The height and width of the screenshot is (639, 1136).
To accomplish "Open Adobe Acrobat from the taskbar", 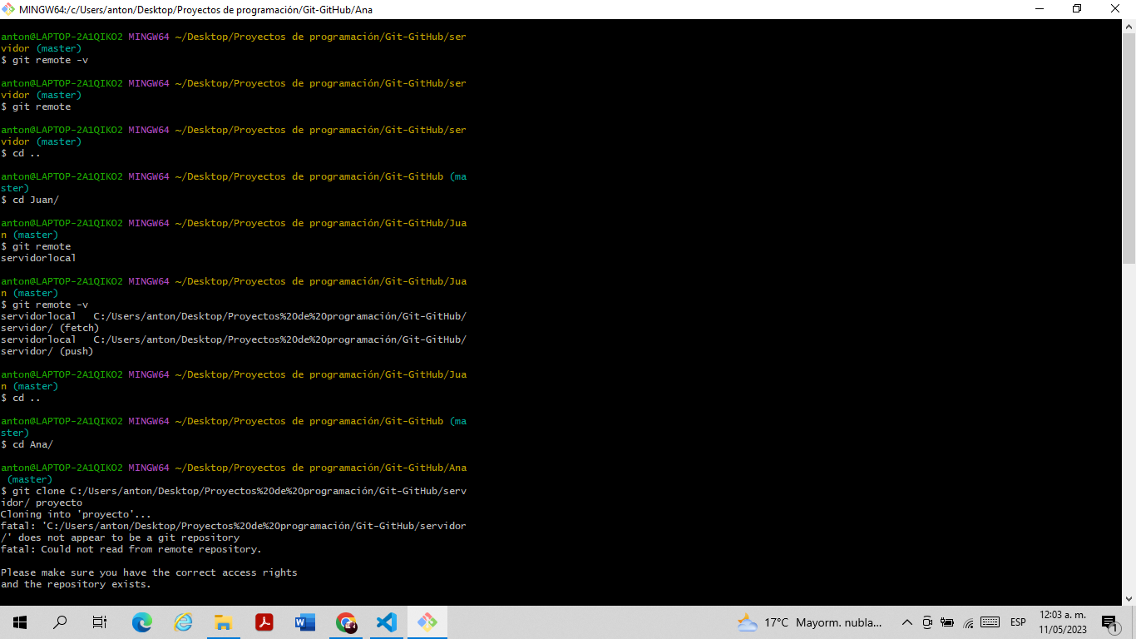I will pyautogui.click(x=264, y=622).
